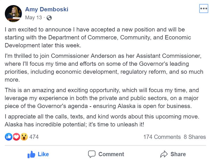
Task: View the 474 reactions list
Action: pos(34,137)
